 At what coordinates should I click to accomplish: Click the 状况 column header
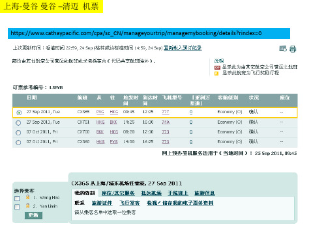[x=254, y=98]
